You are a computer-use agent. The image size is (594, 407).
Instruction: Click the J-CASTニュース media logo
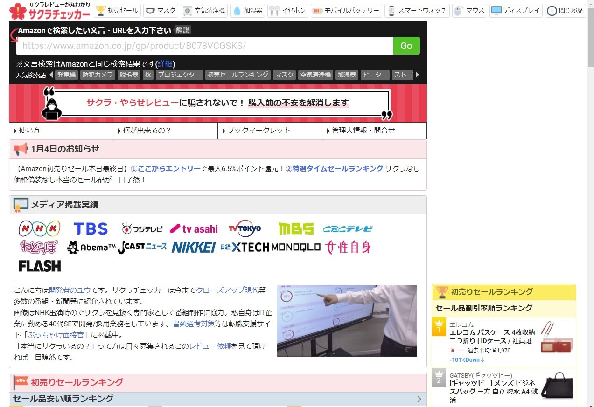pyautogui.click(x=142, y=247)
